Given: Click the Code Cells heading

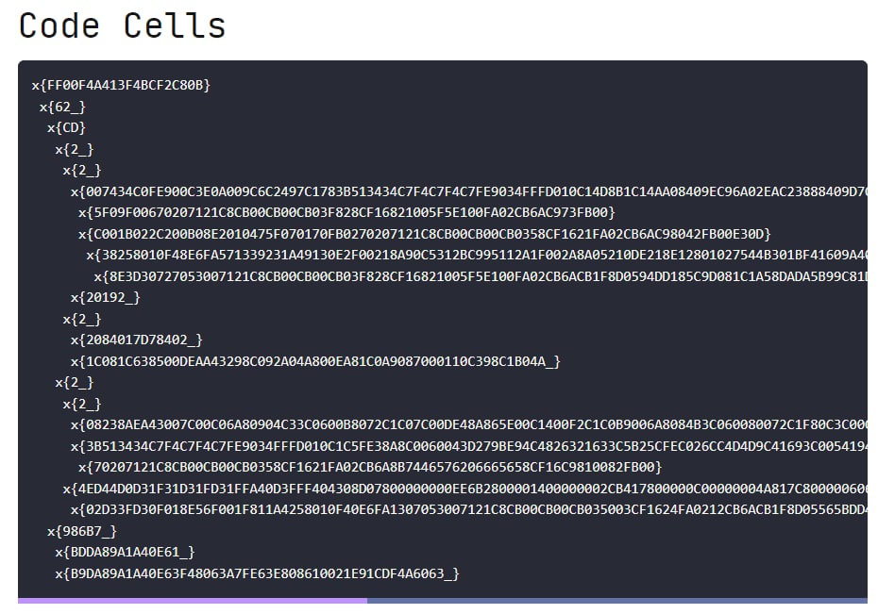Looking at the screenshot, I should (122, 25).
